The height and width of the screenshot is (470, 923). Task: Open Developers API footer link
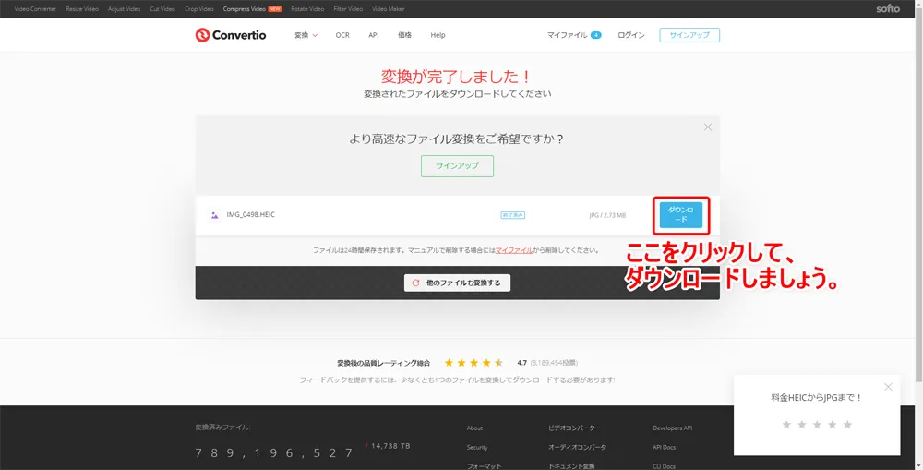[x=672, y=428]
